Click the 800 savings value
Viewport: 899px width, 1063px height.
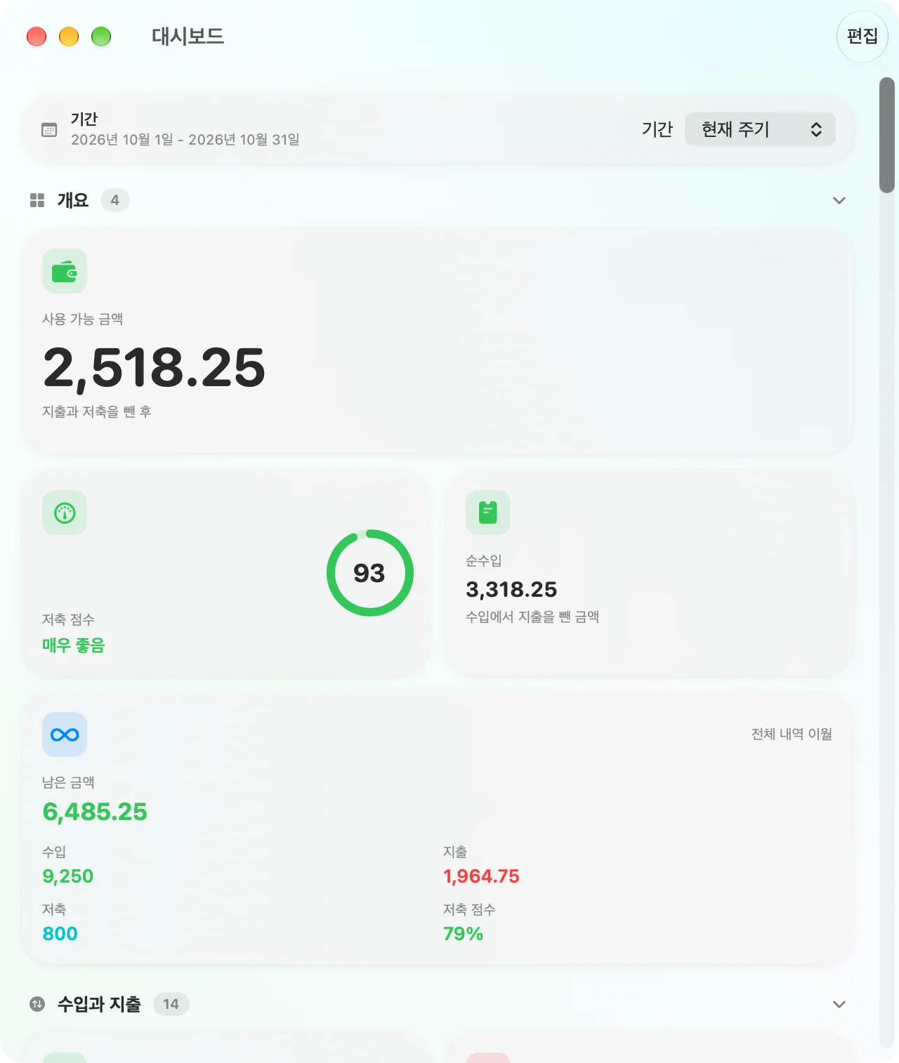tap(60, 934)
